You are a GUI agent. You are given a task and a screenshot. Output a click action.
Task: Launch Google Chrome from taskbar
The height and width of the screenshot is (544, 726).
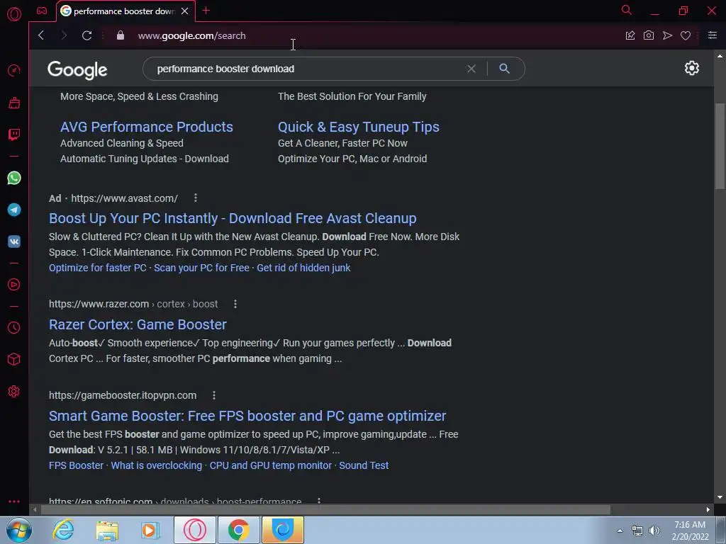click(239, 530)
